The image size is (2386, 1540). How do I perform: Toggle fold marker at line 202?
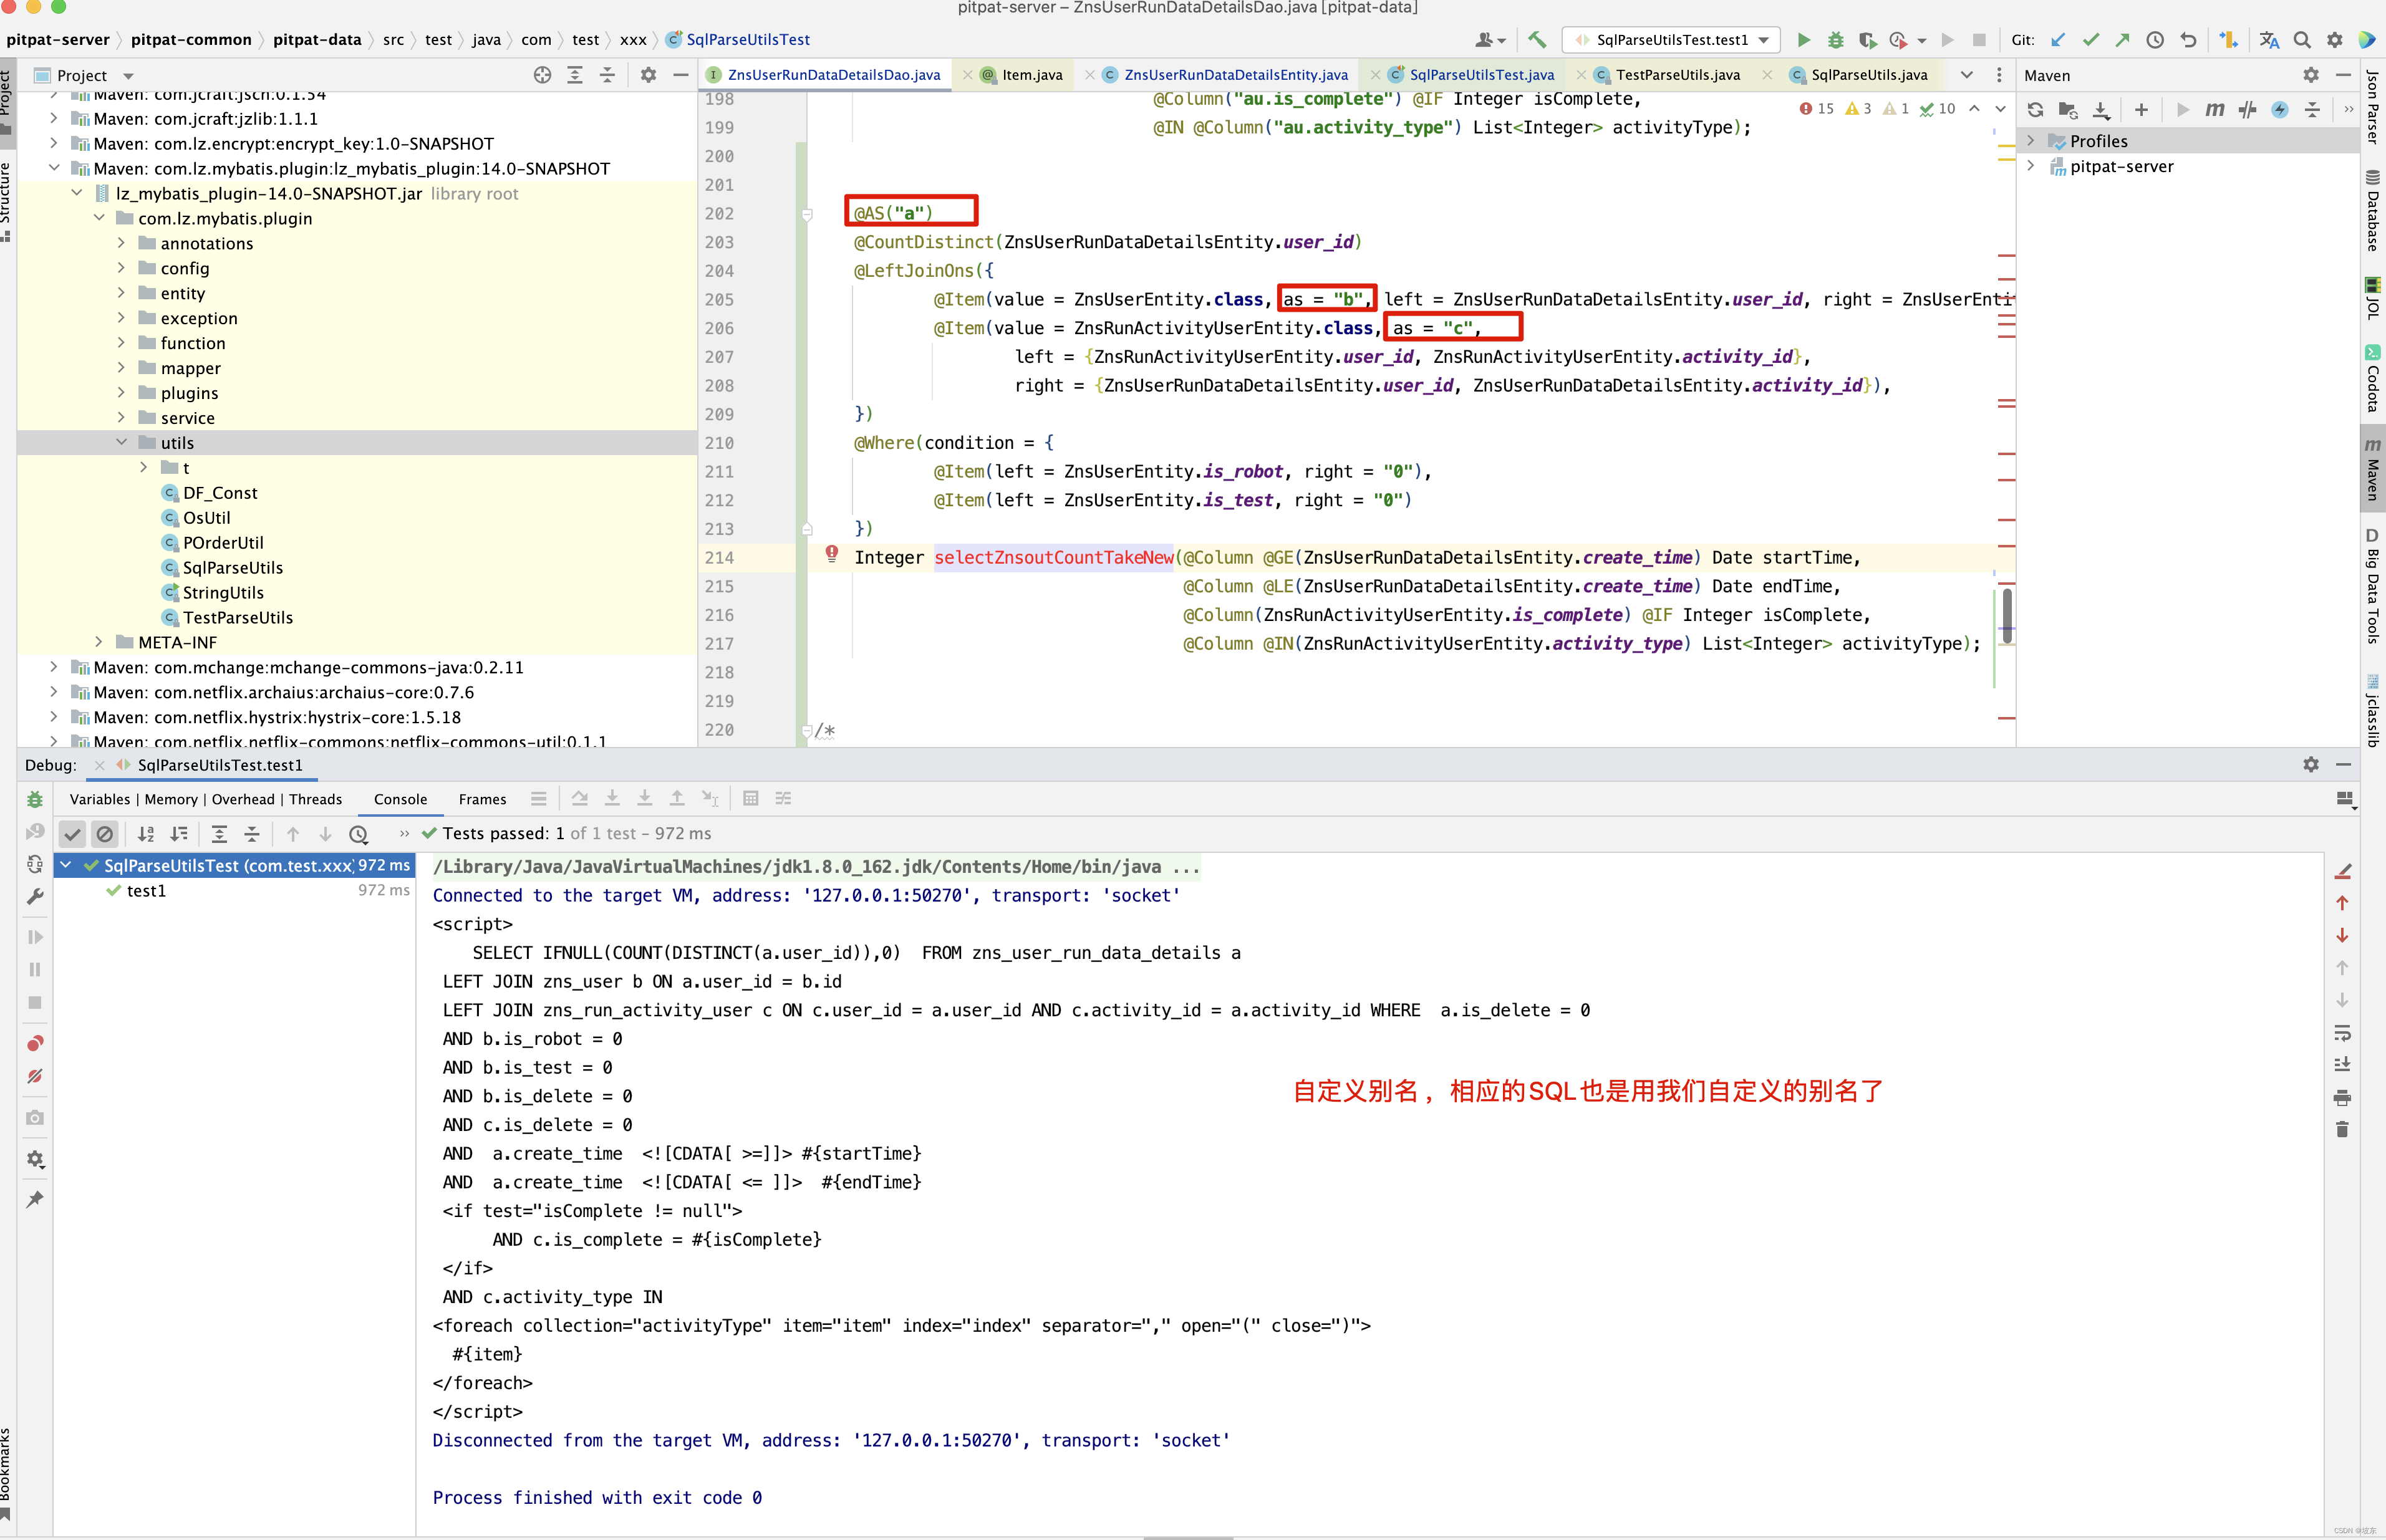(x=807, y=214)
